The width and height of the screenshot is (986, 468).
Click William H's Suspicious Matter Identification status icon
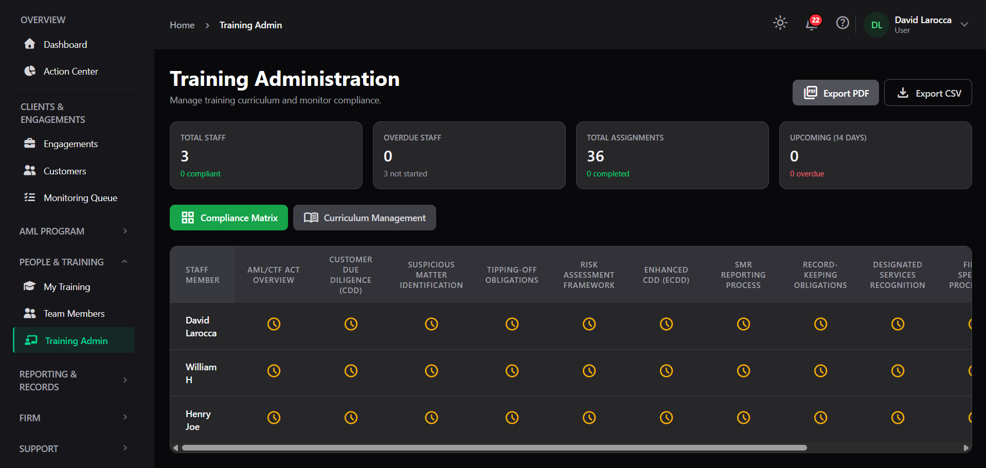click(x=431, y=371)
